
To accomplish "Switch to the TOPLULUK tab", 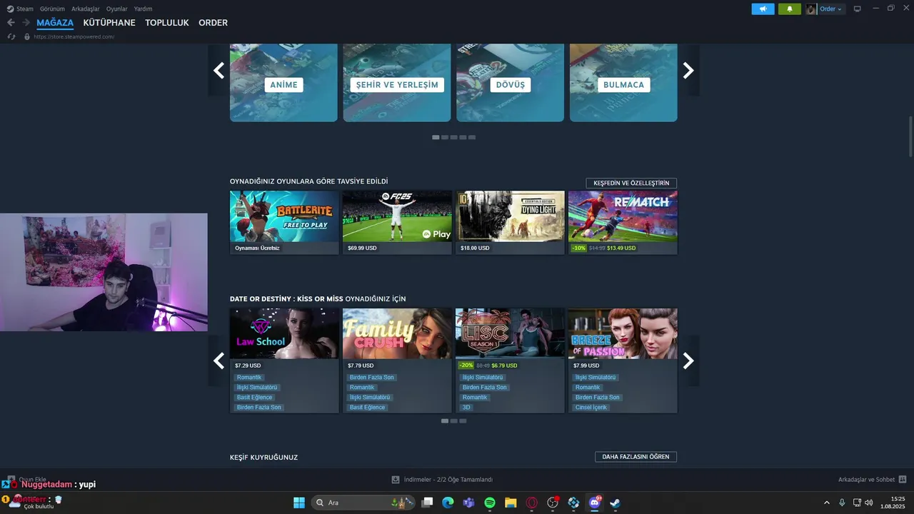I will pyautogui.click(x=167, y=23).
